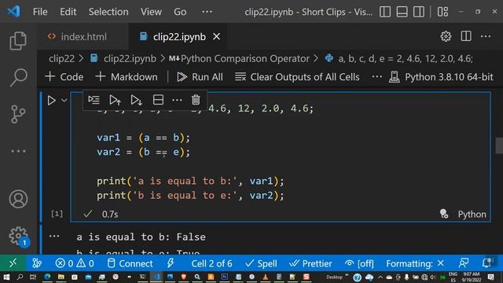Toggle Spell checker in status bar
This screenshot has height=283, width=503.
[261, 264]
